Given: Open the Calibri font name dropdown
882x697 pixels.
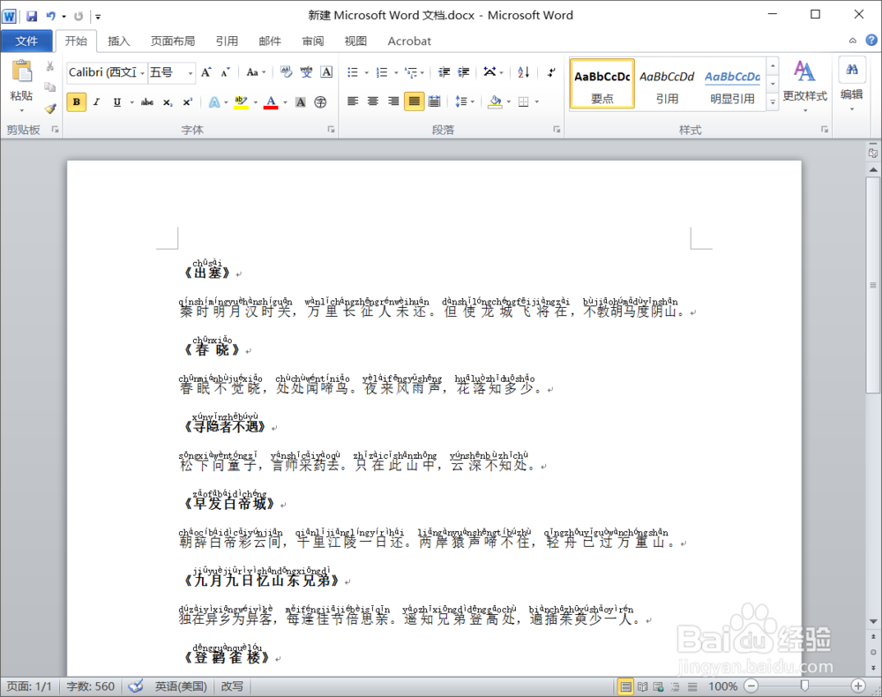Looking at the screenshot, I should click(143, 73).
